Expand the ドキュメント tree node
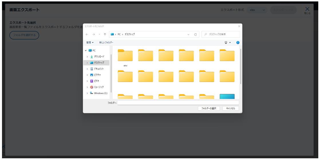 [87, 69]
